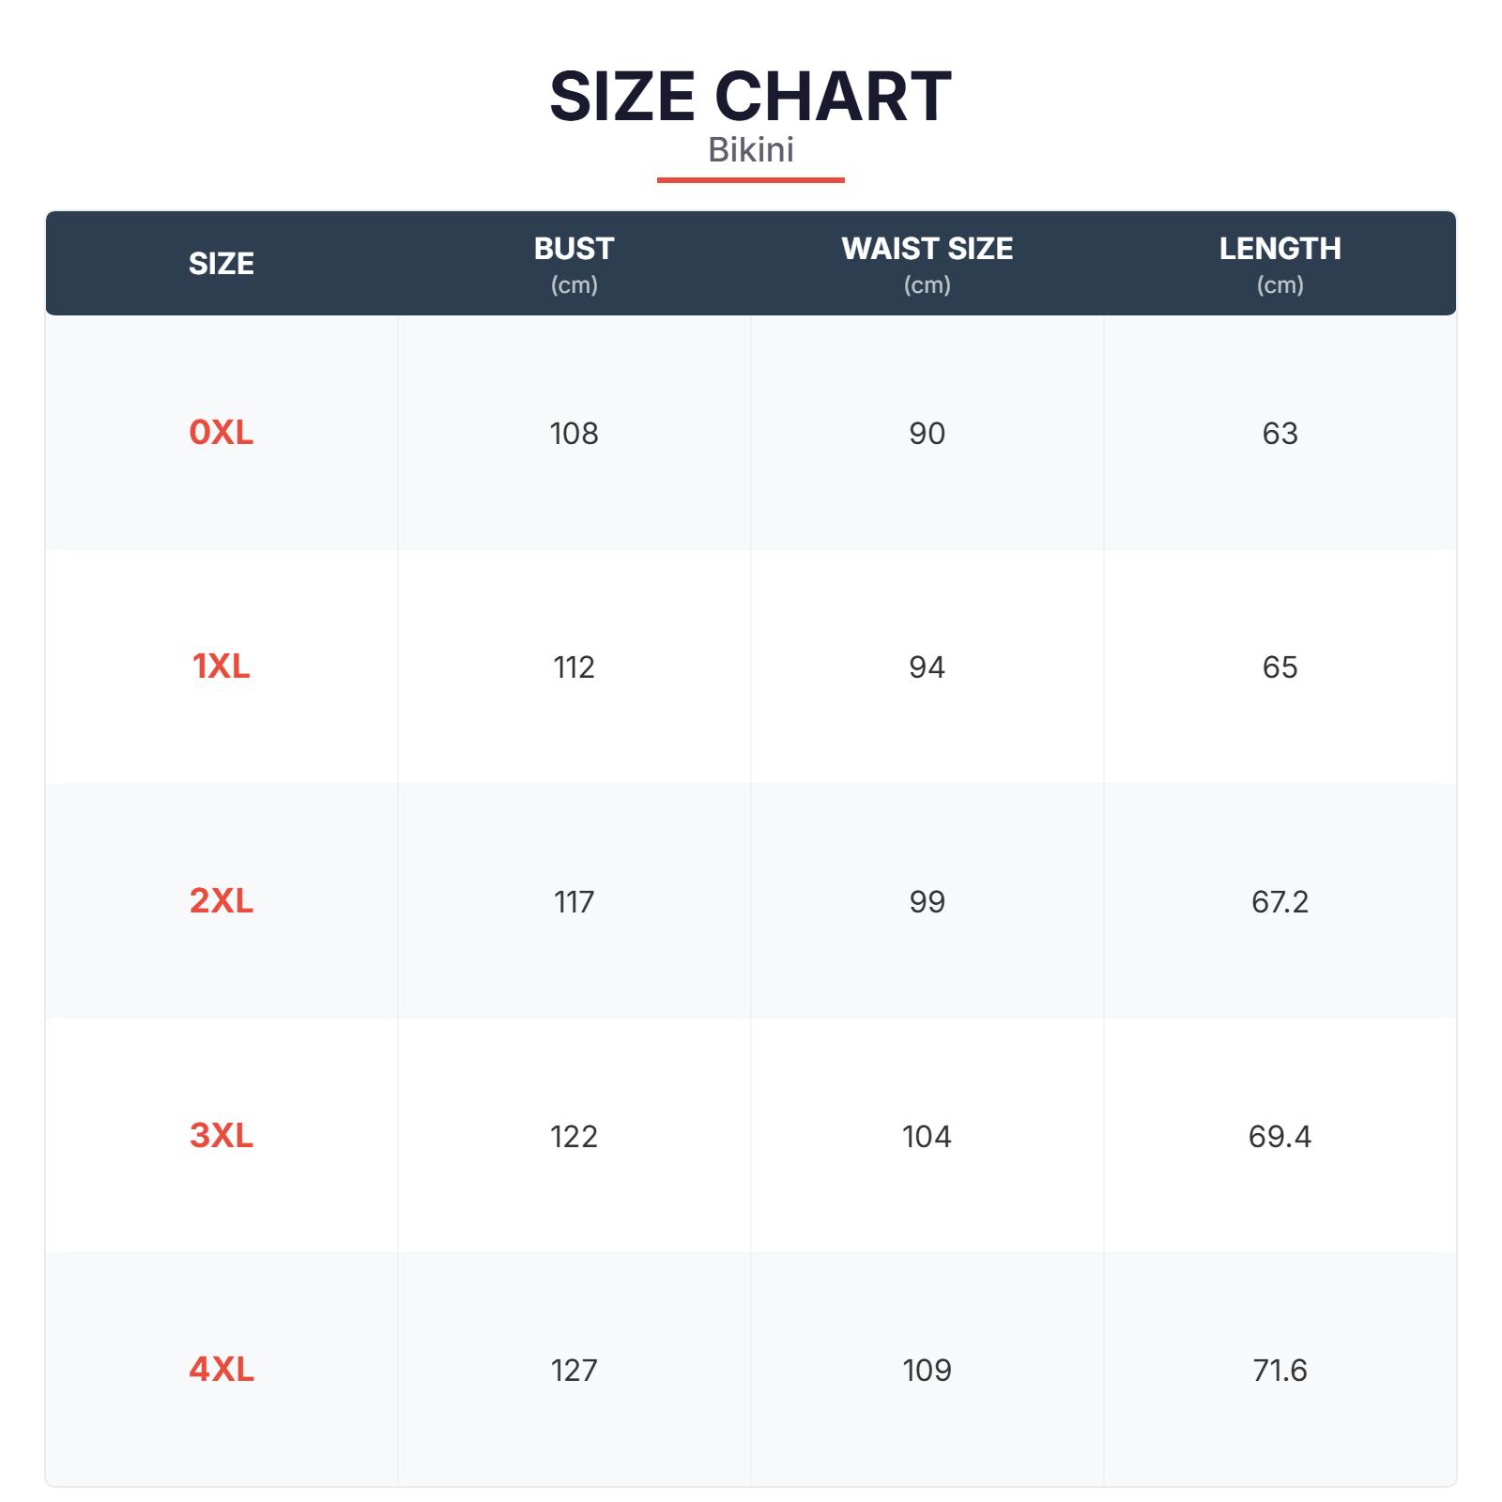The image size is (1502, 1502).
Task: Click the 71.6 length value for 4XL
Action: (x=1280, y=1371)
